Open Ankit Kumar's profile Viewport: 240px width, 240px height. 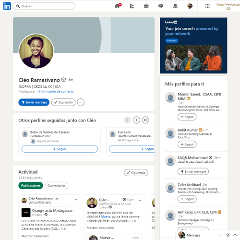(x=188, y=130)
